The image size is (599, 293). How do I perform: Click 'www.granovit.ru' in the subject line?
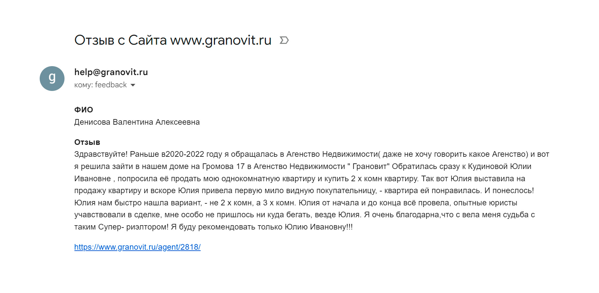coord(221,40)
